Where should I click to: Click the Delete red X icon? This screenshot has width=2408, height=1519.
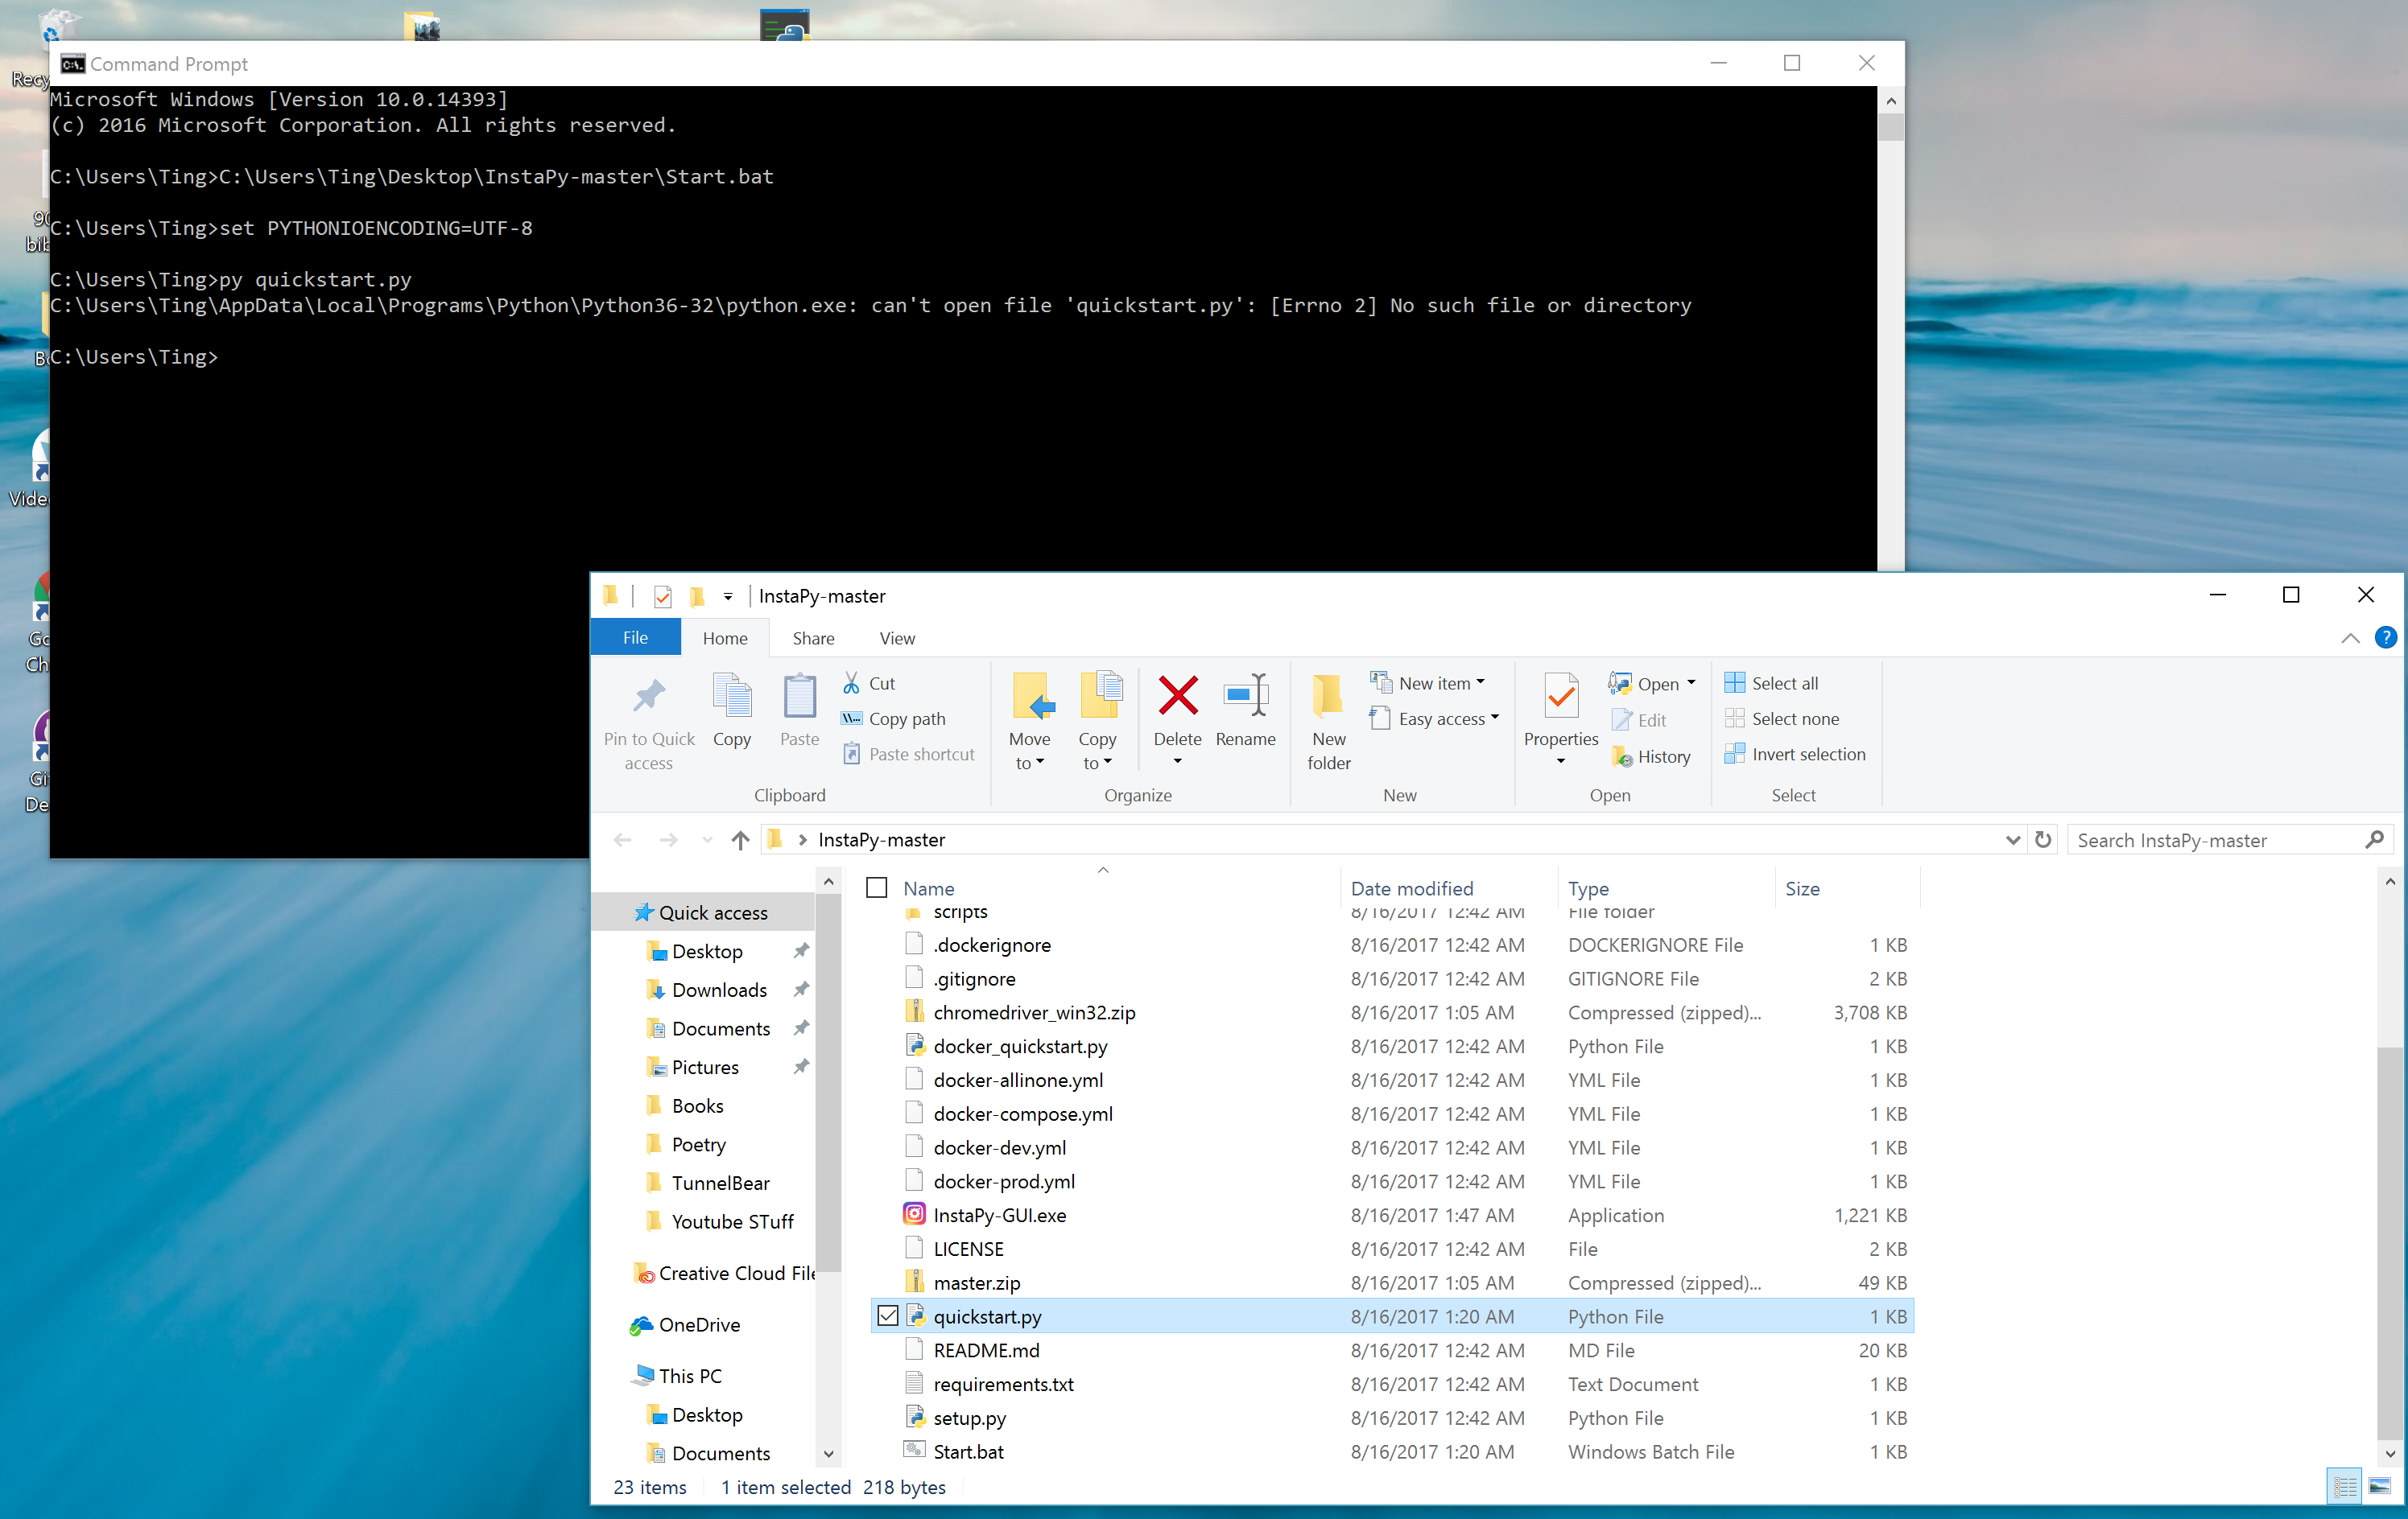tap(1177, 697)
